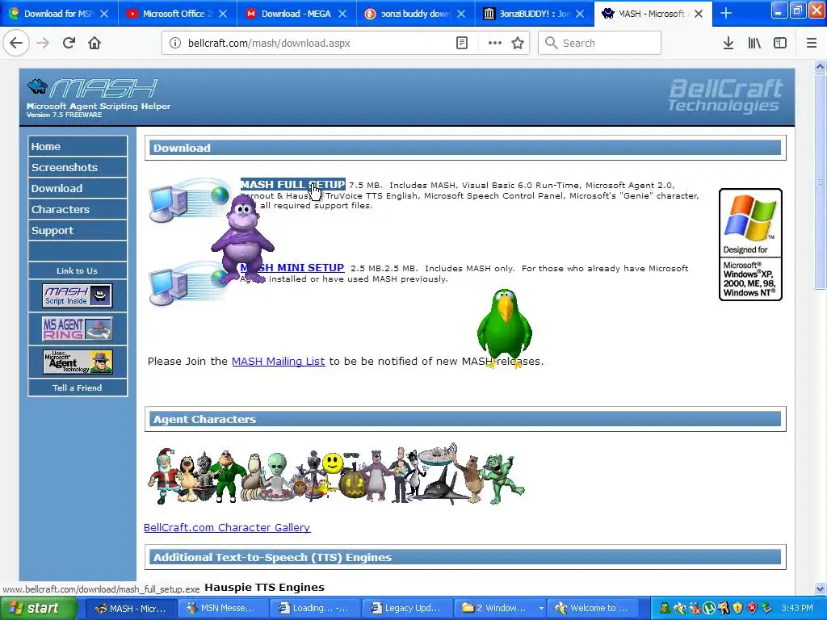Viewport: 827px width, 620px height.
Task: Click Uses Microsoft Agent Technology badge
Action: click(x=78, y=362)
